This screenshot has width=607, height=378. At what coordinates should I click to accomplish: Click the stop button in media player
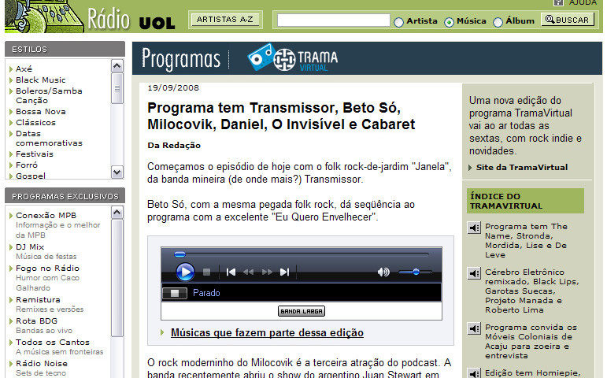coord(207,272)
